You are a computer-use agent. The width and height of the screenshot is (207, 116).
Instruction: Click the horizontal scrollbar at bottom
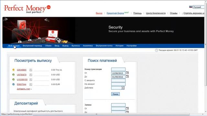(x=111, y=114)
